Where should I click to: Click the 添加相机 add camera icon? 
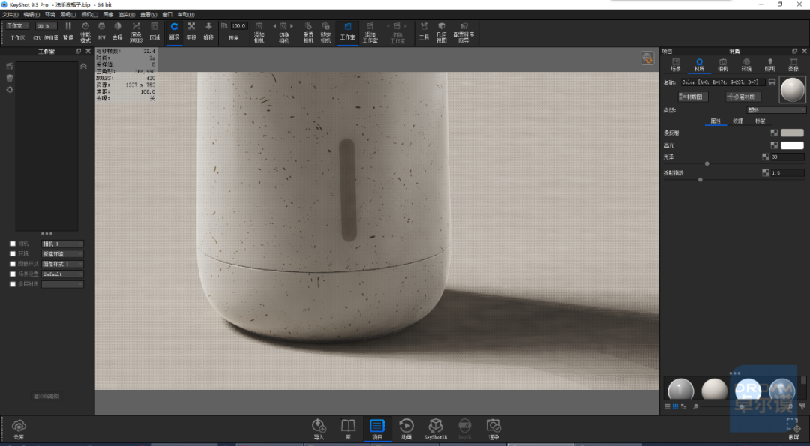tap(259, 32)
